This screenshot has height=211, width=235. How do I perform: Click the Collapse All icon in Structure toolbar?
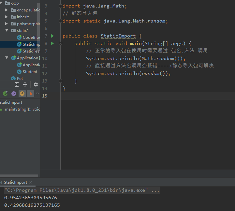click(x=25, y=84)
